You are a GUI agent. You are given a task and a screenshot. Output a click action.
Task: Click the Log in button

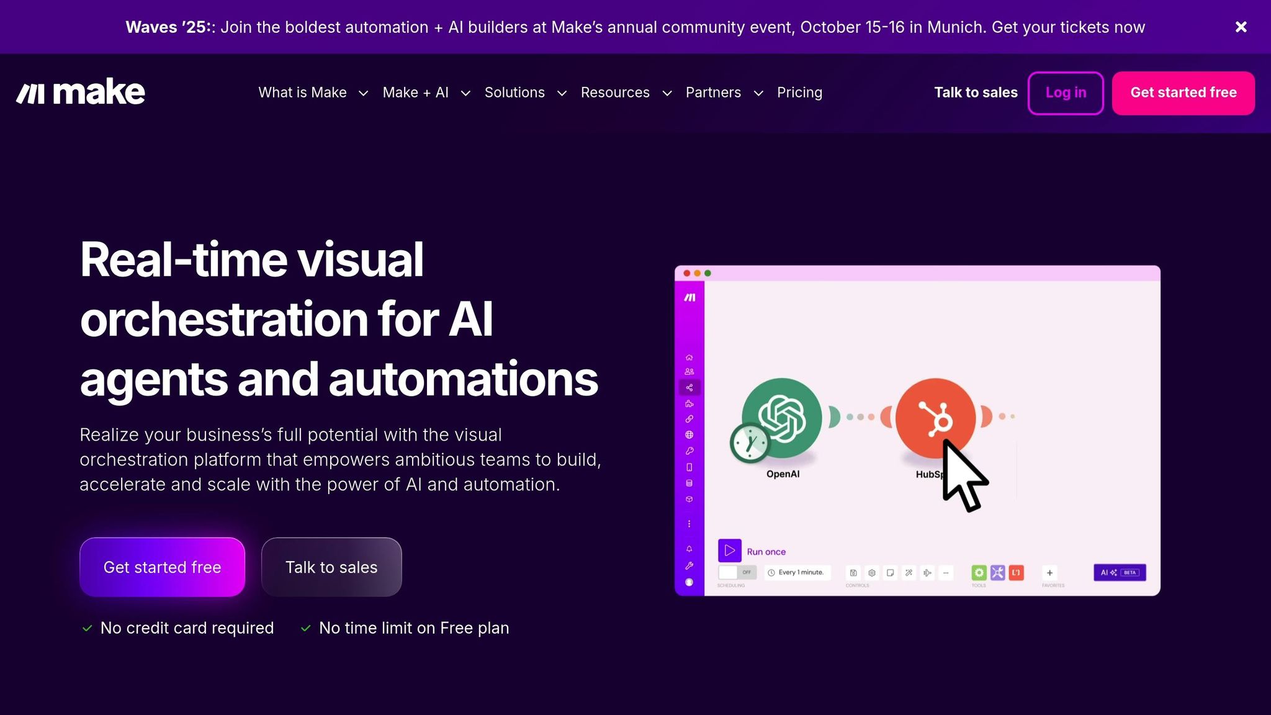1066,93
